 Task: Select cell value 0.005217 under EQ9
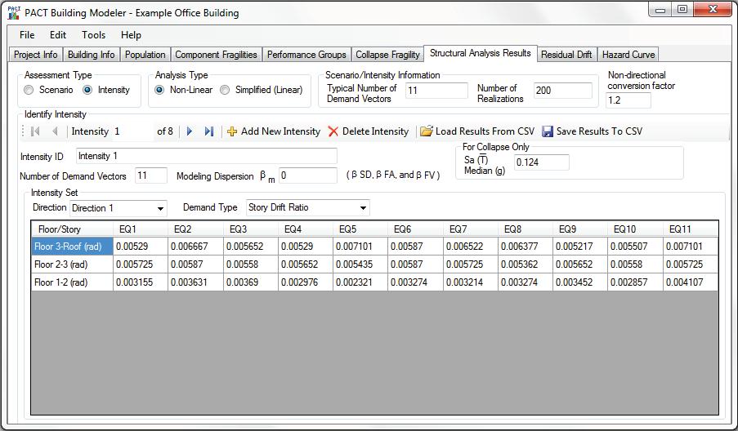pos(580,247)
